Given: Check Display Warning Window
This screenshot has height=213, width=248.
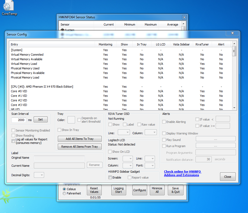Looking at the screenshot, I should 164,133.
